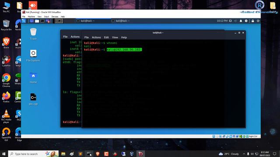Open File menu of the front terminal
This screenshot has height=157, width=280.
[87, 38]
